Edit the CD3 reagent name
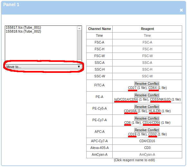The image size is (187, 167). [x=147, y=148]
